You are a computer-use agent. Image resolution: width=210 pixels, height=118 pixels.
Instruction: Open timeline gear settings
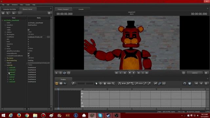pos(206,84)
